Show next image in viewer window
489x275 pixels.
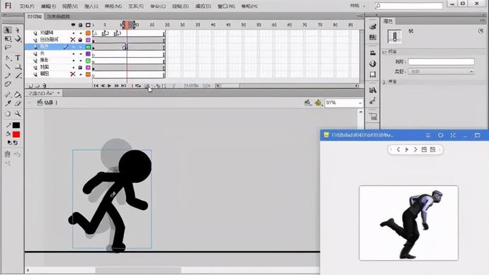(415, 150)
